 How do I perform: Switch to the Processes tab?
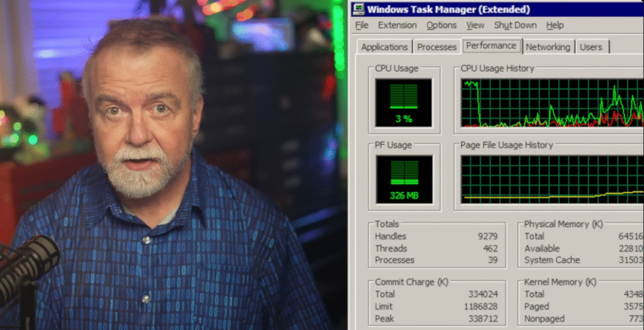click(436, 47)
